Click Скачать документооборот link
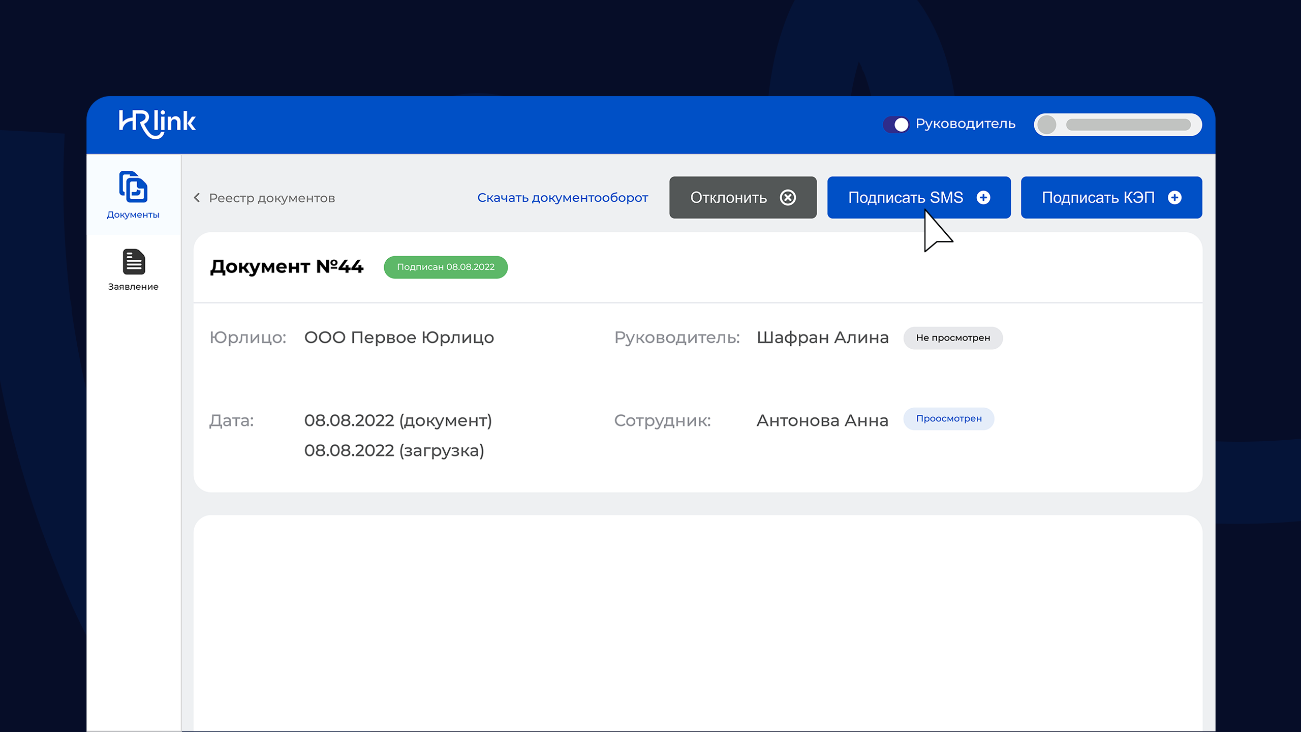Viewport: 1301px width, 732px height. click(563, 198)
